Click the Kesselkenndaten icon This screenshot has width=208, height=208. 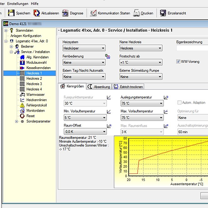pyautogui.click(x=22, y=68)
